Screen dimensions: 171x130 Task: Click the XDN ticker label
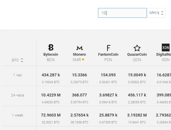pyautogui.click(x=166, y=60)
